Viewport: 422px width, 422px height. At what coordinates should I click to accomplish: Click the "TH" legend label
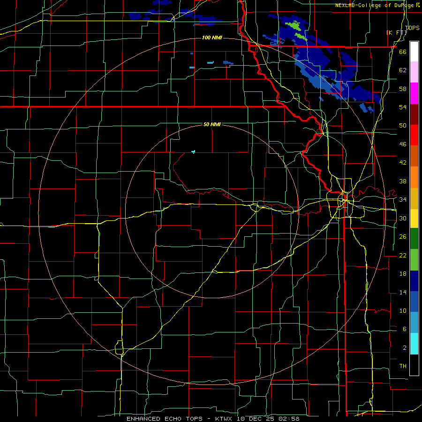coord(403,366)
